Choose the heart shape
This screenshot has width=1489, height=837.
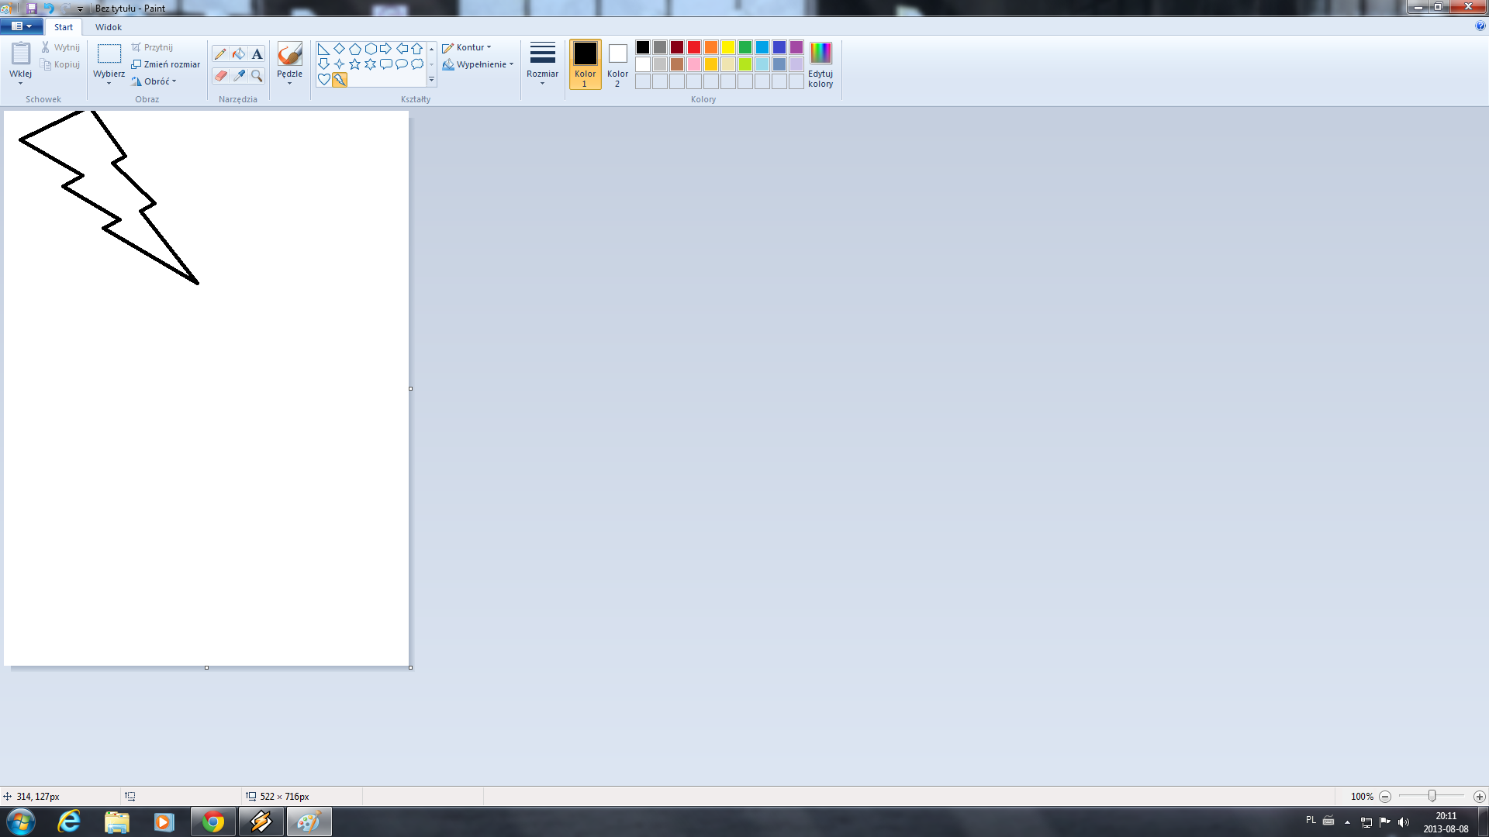[x=324, y=80]
